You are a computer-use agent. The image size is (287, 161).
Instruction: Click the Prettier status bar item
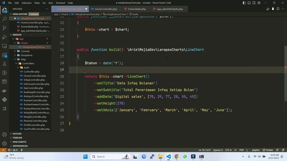pyautogui.click(x=268, y=150)
